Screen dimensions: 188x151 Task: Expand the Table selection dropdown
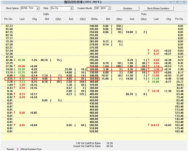pos(71,8)
